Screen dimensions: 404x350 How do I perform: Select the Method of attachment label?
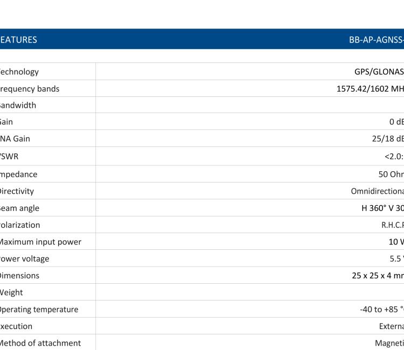pos(40,343)
